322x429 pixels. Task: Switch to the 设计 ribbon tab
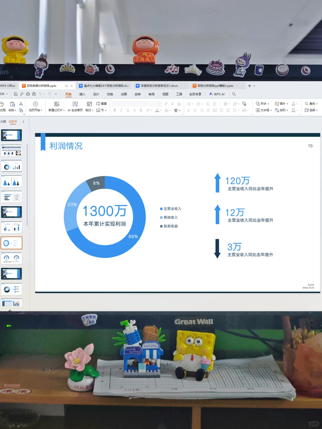click(x=96, y=94)
